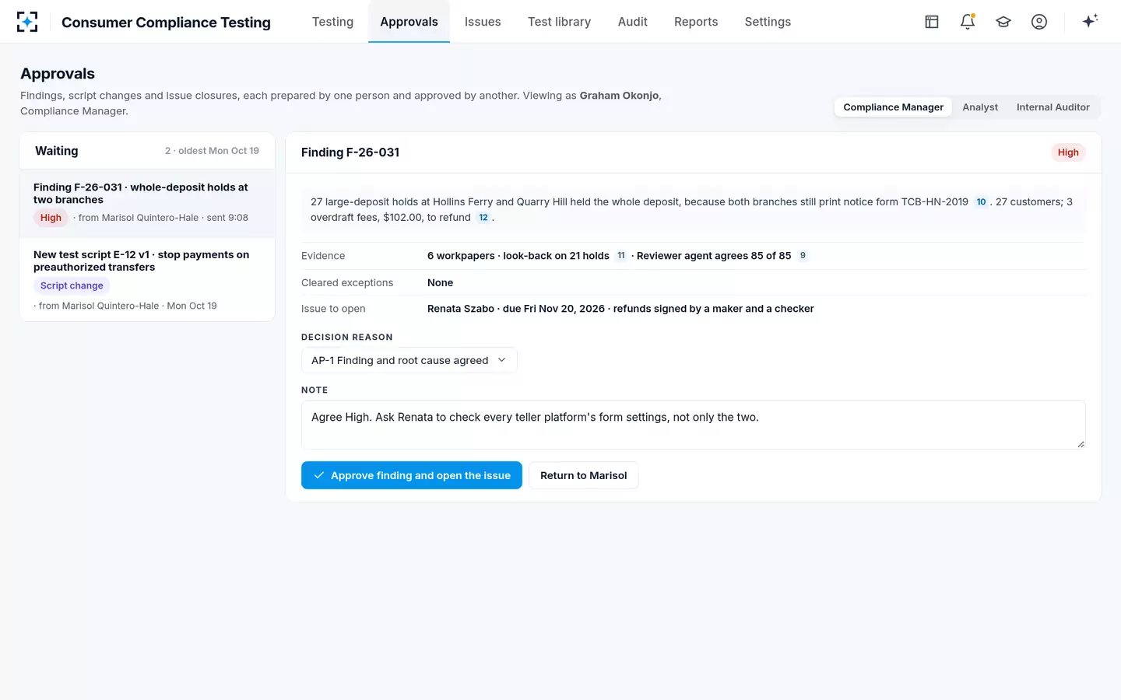
Task: Click the Note field resize handle
Action: coord(1081,444)
